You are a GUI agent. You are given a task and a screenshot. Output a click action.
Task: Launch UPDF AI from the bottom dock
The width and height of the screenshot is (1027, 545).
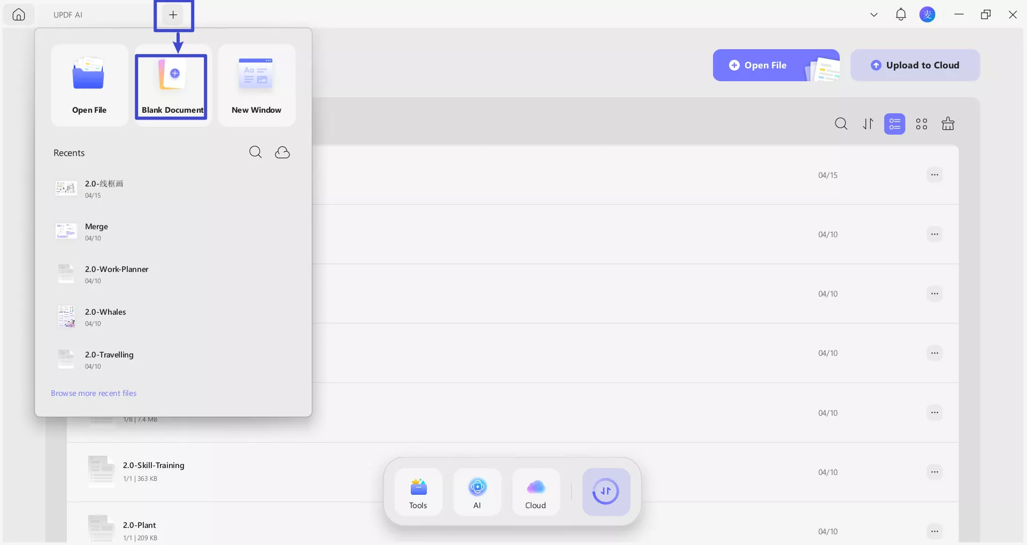coord(477,492)
